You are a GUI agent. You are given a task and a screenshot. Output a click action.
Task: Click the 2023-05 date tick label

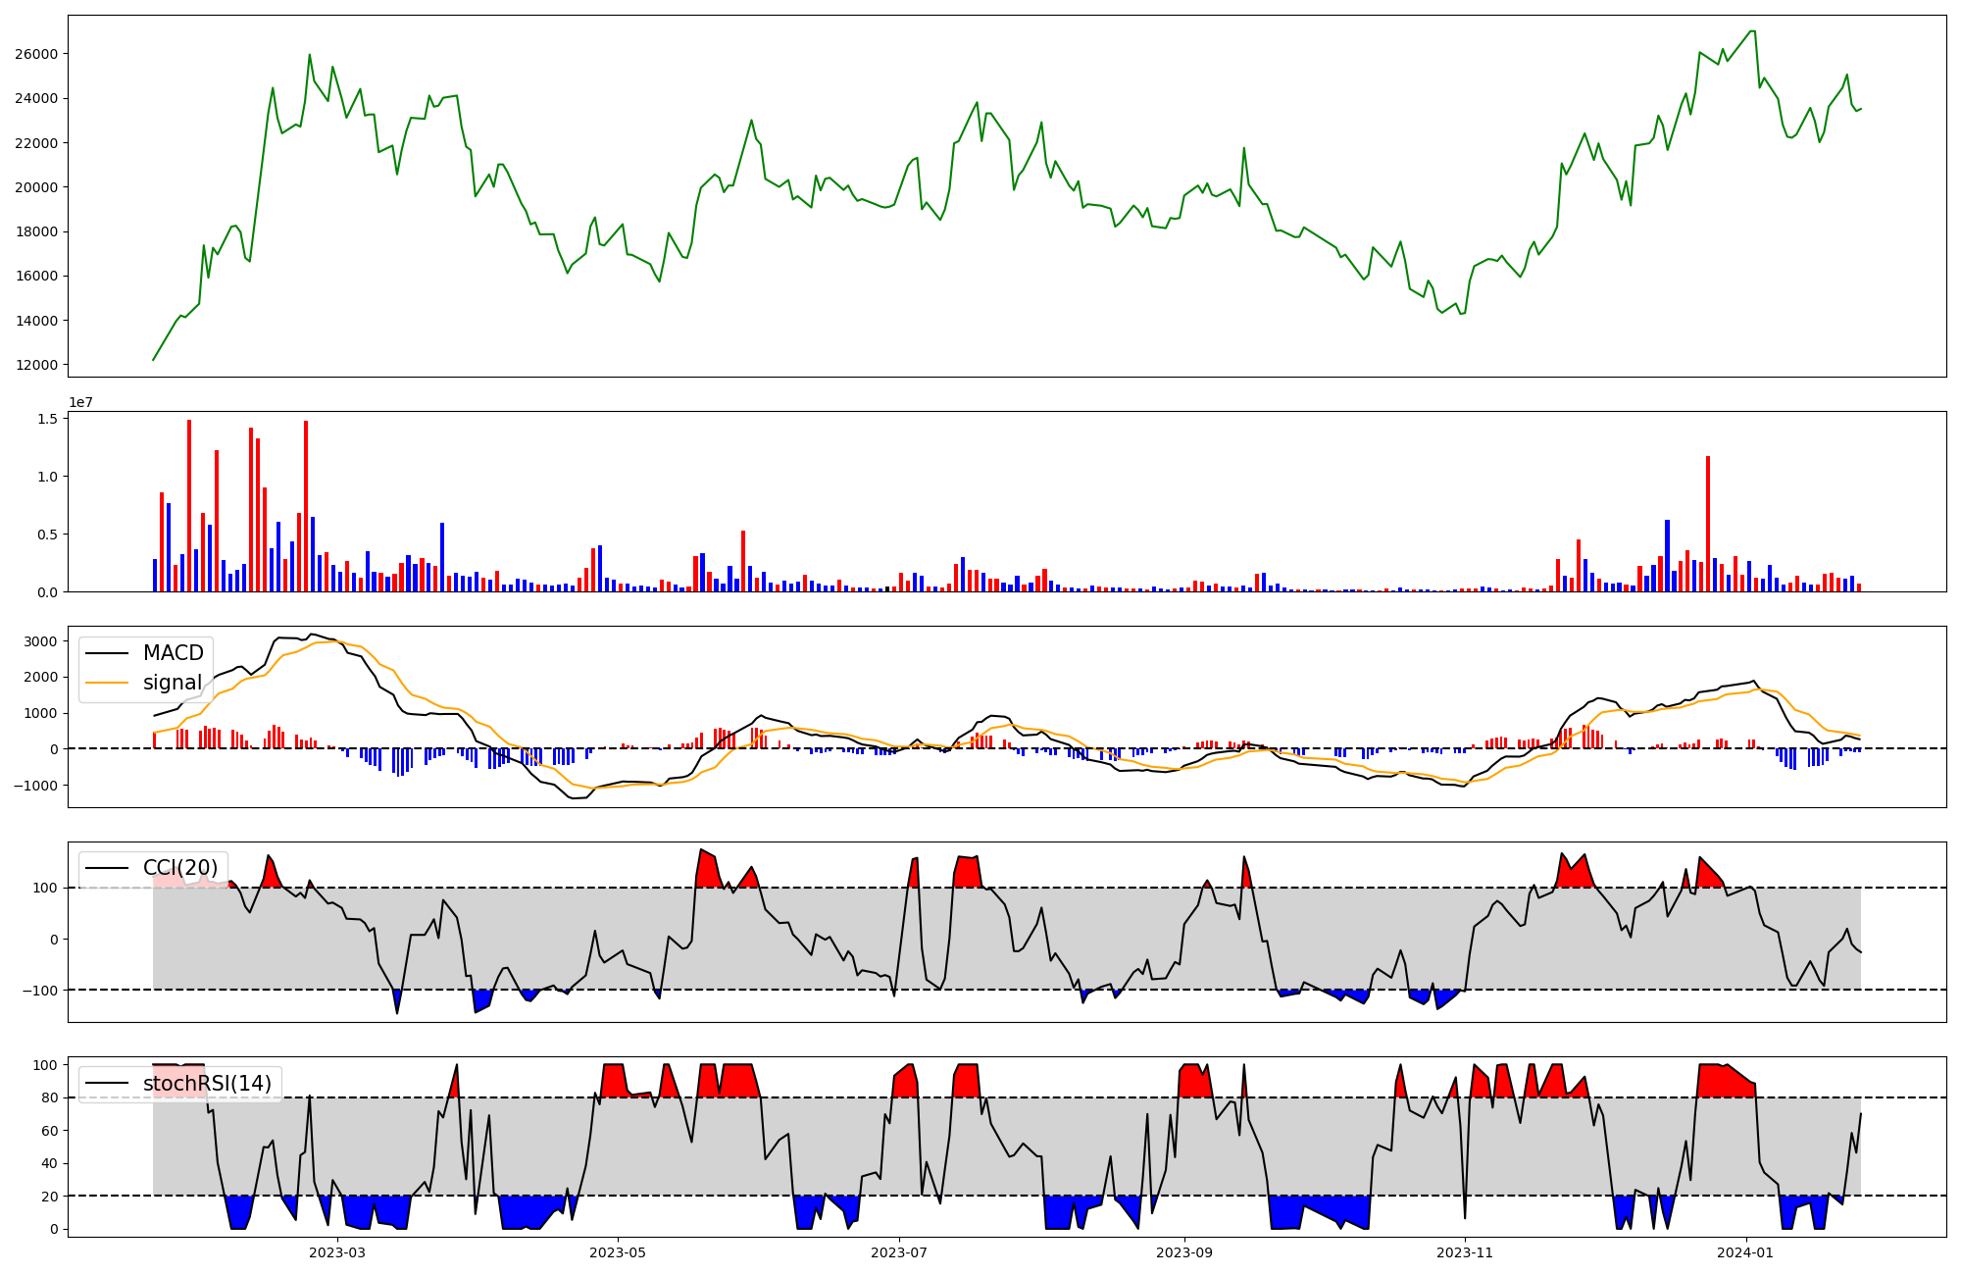[x=618, y=1252]
